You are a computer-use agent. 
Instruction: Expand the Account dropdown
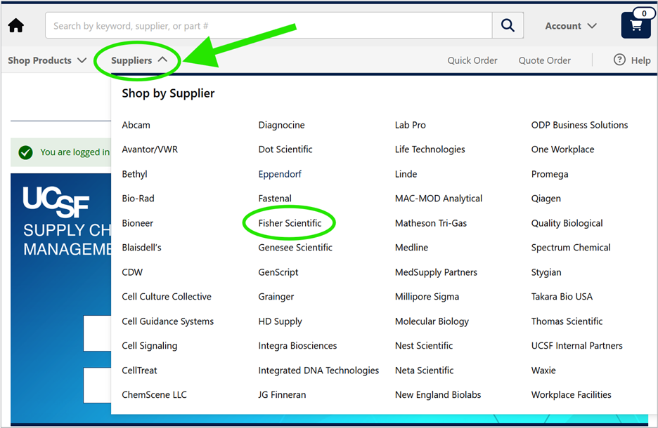pyautogui.click(x=571, y=26)
